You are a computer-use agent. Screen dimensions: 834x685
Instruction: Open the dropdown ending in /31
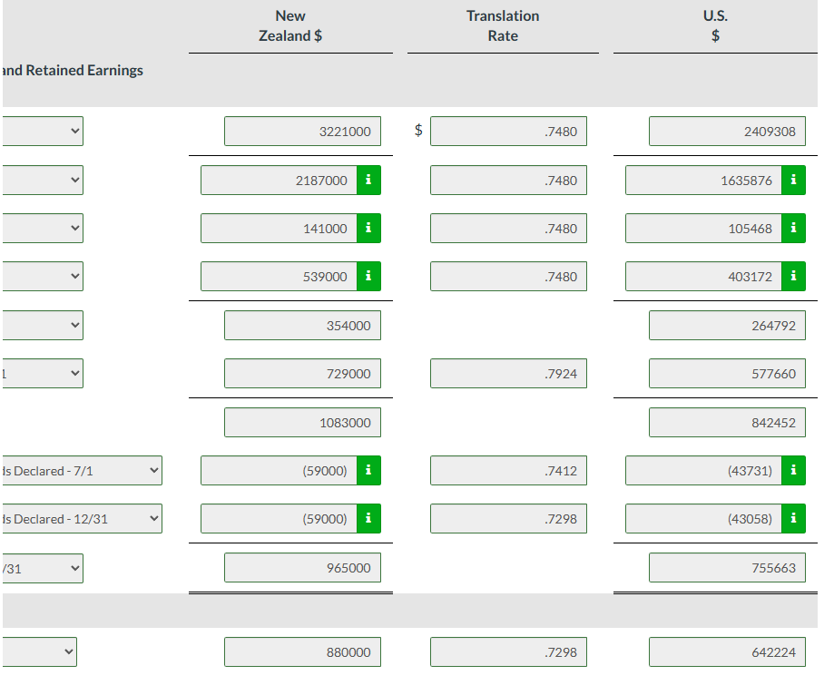click(x=43, y=568)
